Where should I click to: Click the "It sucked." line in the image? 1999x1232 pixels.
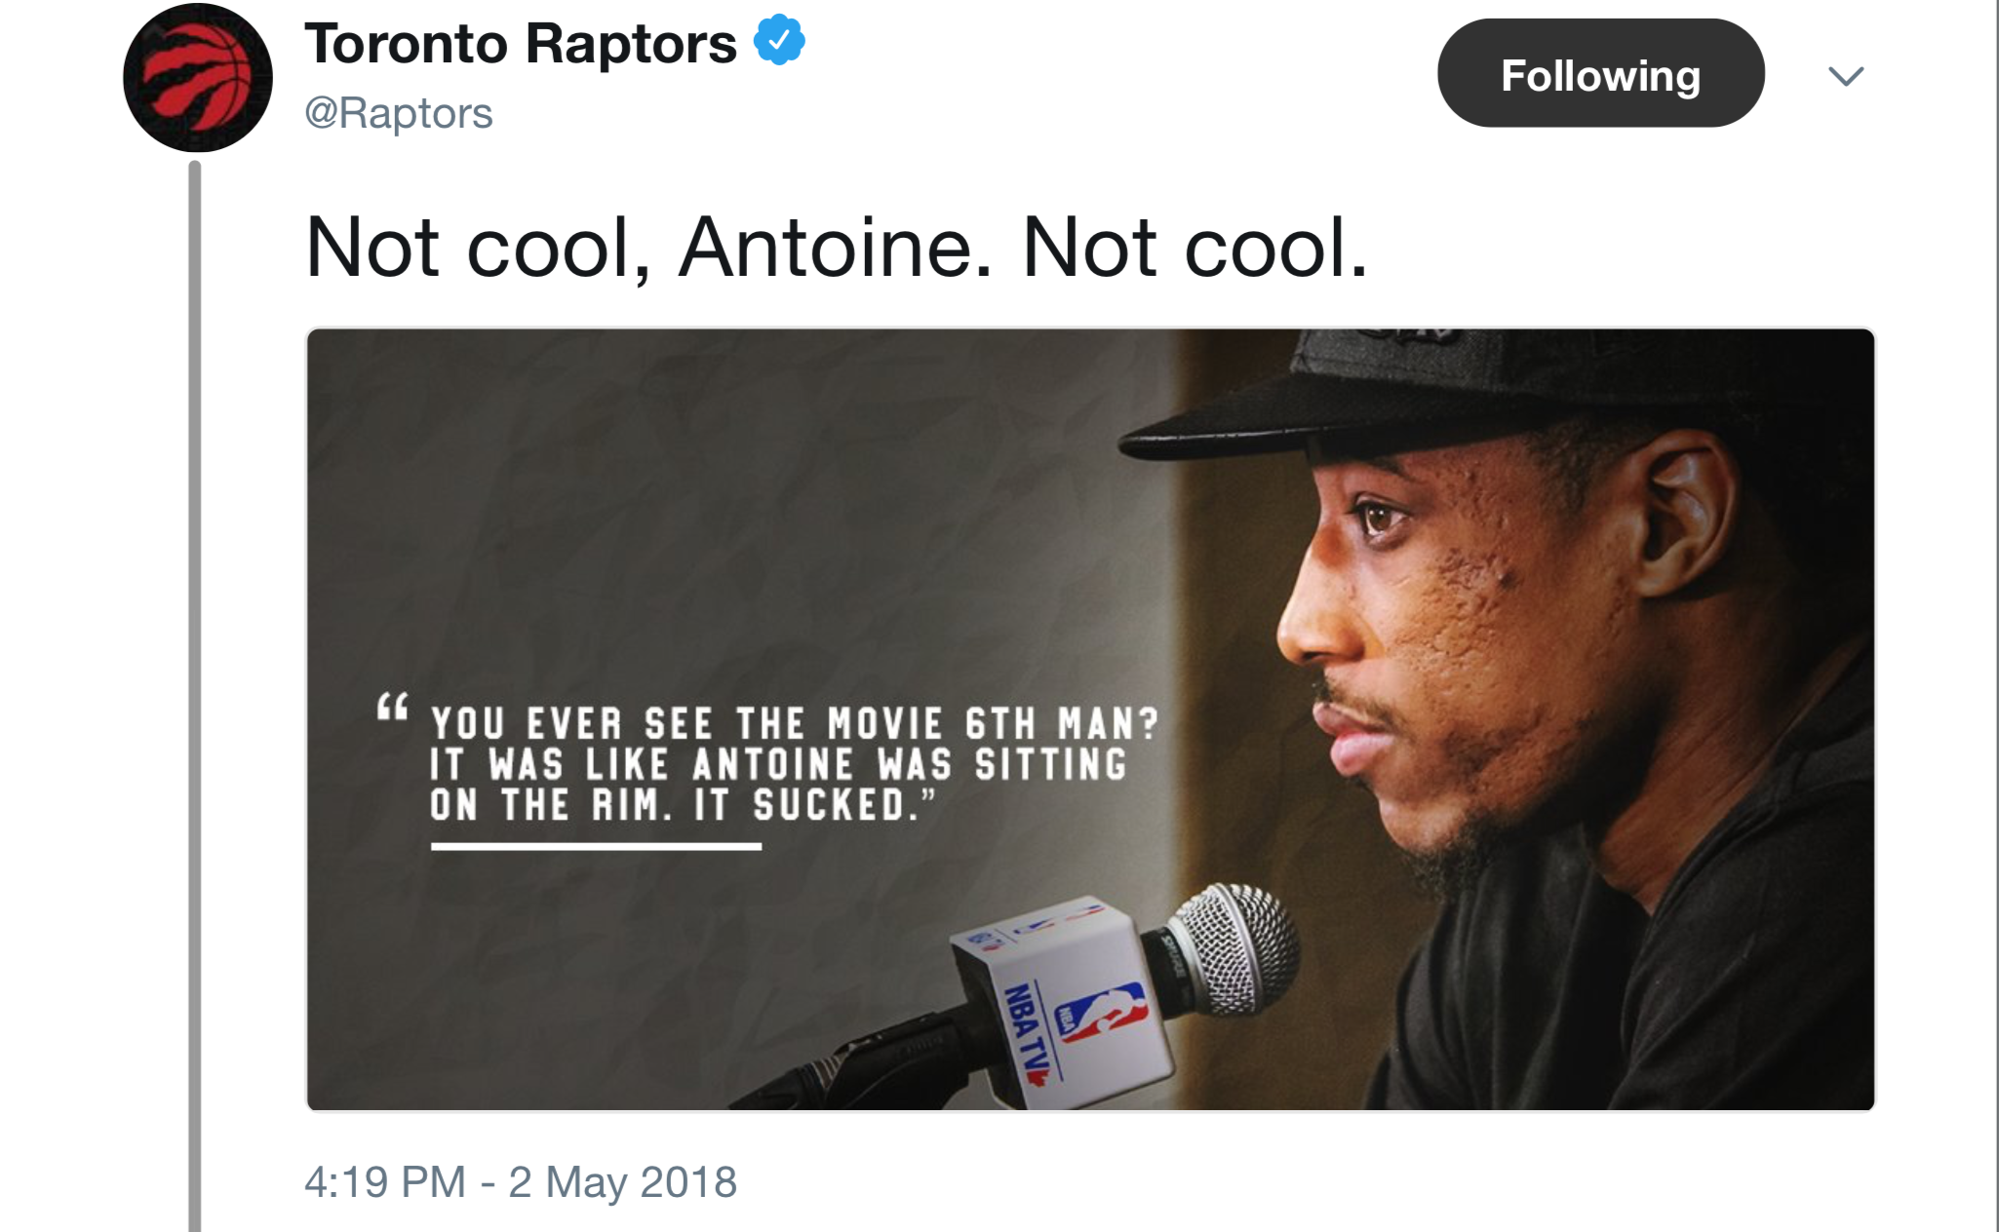[x=814, y=806]
